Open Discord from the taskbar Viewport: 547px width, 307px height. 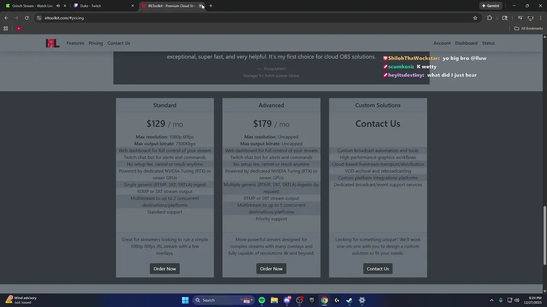point(287,300)
